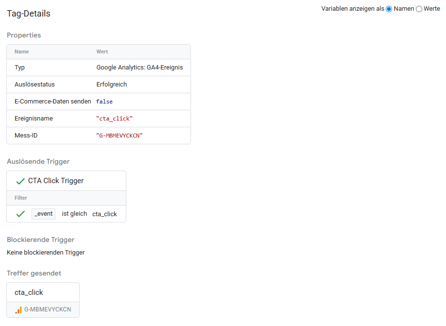446x326 pixels.
Task: Click the Mess-ID row label
Action: click(x=26, y=136)
